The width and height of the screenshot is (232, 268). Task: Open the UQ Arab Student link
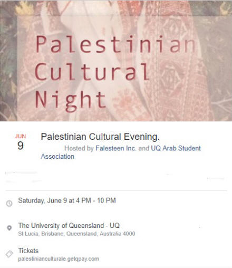tap(176, 148)
